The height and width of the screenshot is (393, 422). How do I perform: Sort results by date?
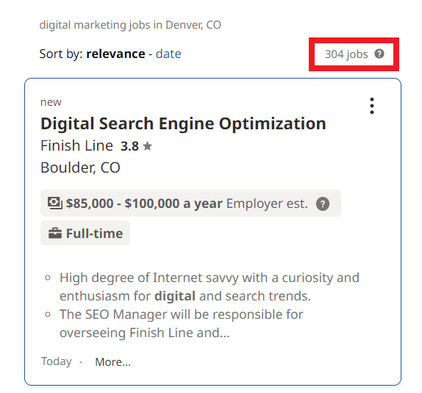pos(168,54)
